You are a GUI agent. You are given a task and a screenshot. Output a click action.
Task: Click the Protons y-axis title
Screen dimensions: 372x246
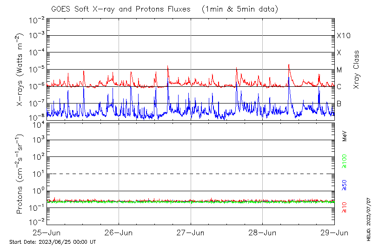(20, 174)
